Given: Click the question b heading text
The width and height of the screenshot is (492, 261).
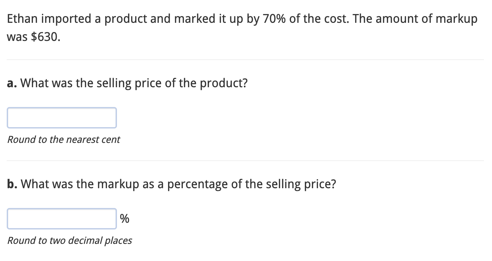Looking at the screenshot, I should tap(171, 184).
